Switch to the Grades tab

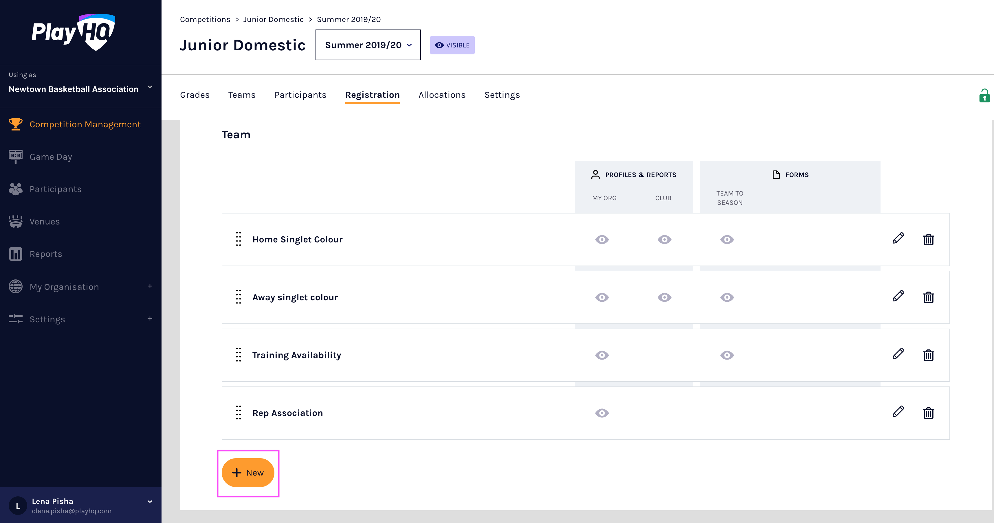tap(195, 95)
